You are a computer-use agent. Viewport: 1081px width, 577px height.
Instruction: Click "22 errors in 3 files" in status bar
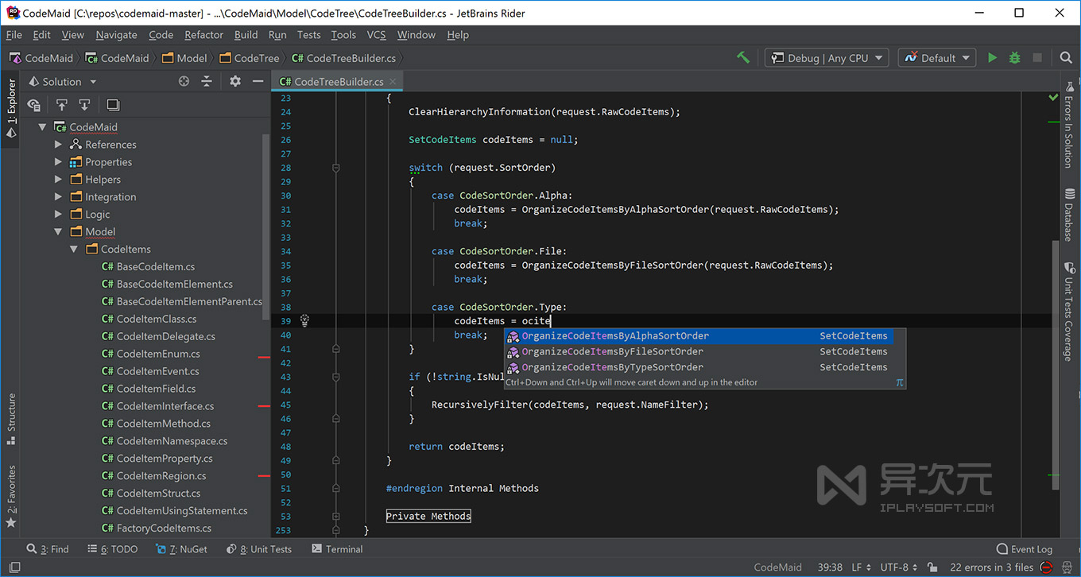pos(990,567)
